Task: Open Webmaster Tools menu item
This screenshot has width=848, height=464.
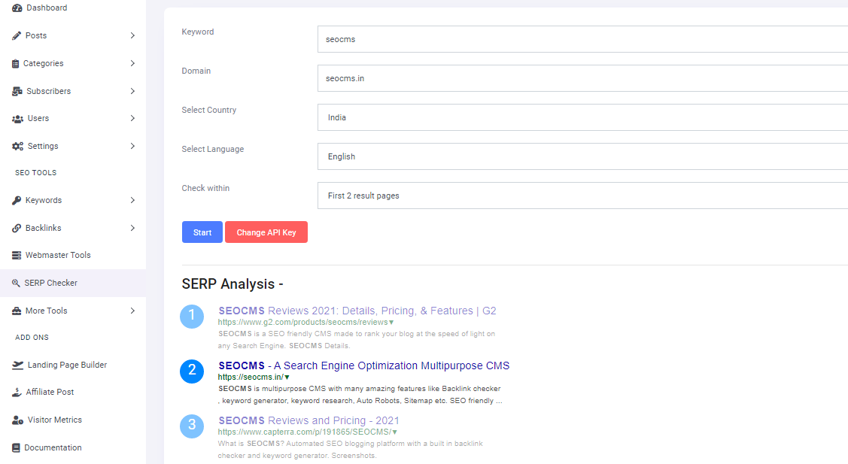Action: point(73,255)
